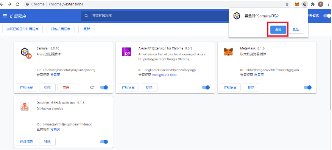Bookmark page with the star icon

coord(287,4)
